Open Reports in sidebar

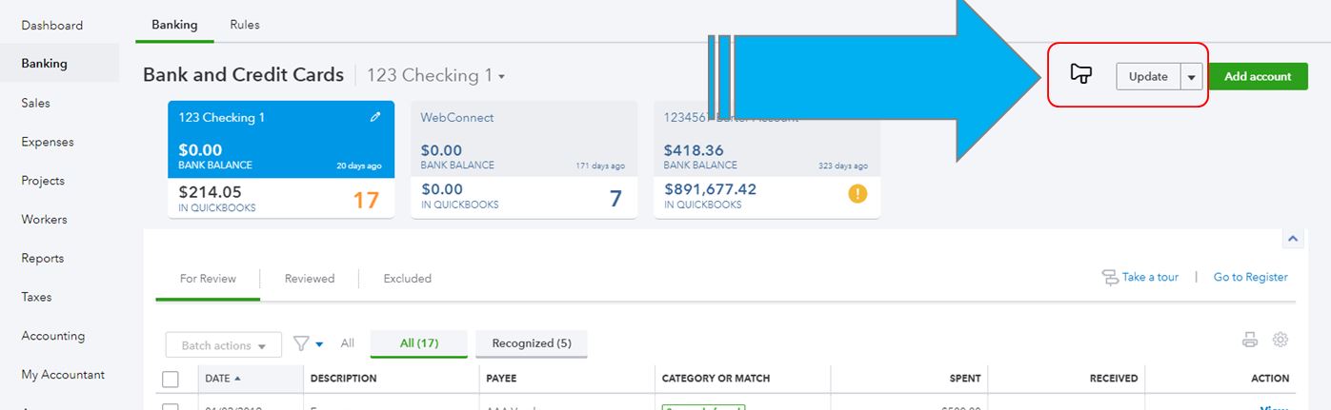pyautogui.click(x=43, y=258)
